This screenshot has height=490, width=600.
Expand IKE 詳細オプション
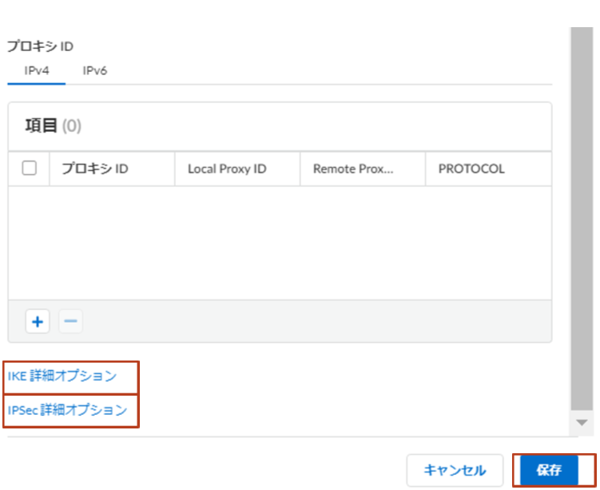(x=62, y=376)
